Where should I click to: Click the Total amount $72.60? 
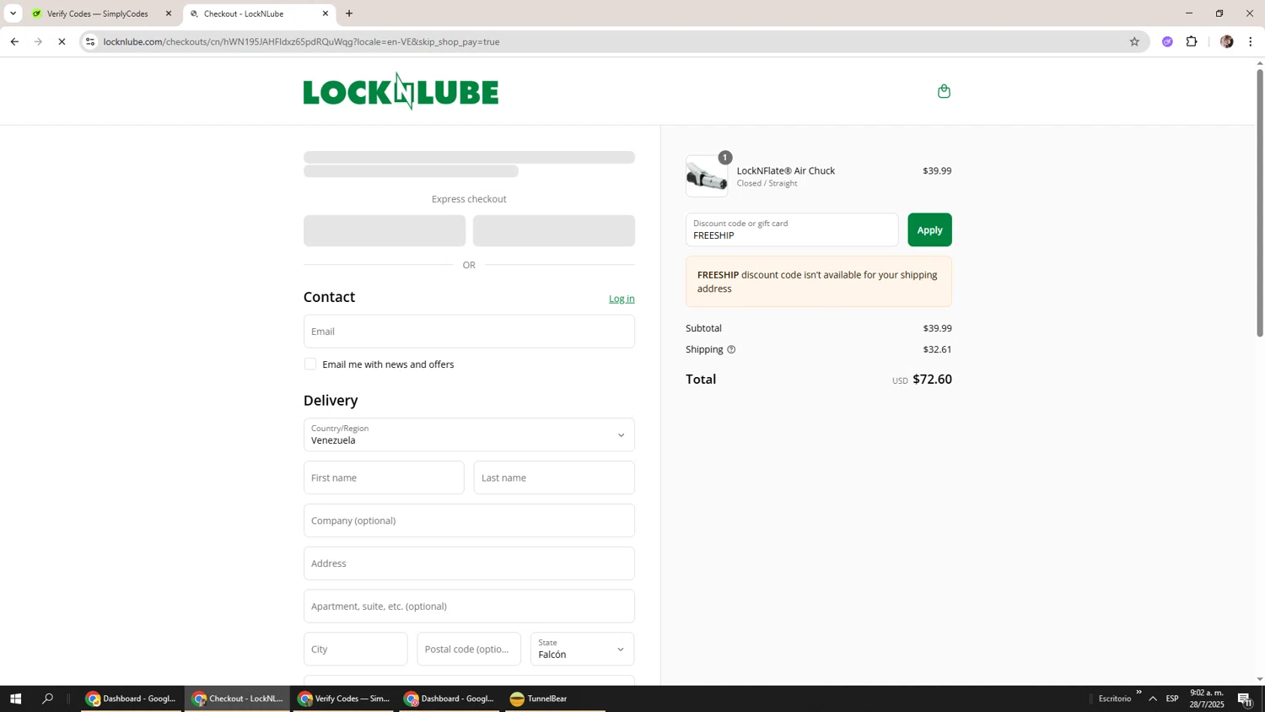pyautogui.click(x=932, y=380)
